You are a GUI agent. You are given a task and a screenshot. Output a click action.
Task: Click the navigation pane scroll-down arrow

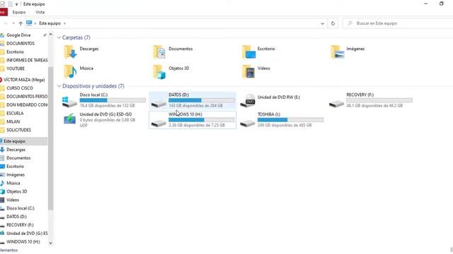coord(50,243)
